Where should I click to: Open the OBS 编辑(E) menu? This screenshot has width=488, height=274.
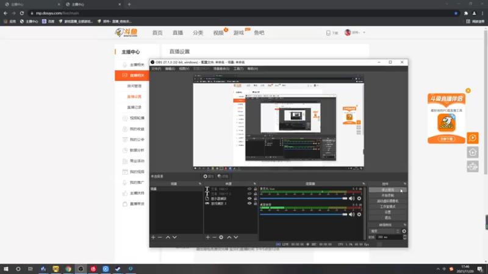pyautogui.click(x=170, y=69)
